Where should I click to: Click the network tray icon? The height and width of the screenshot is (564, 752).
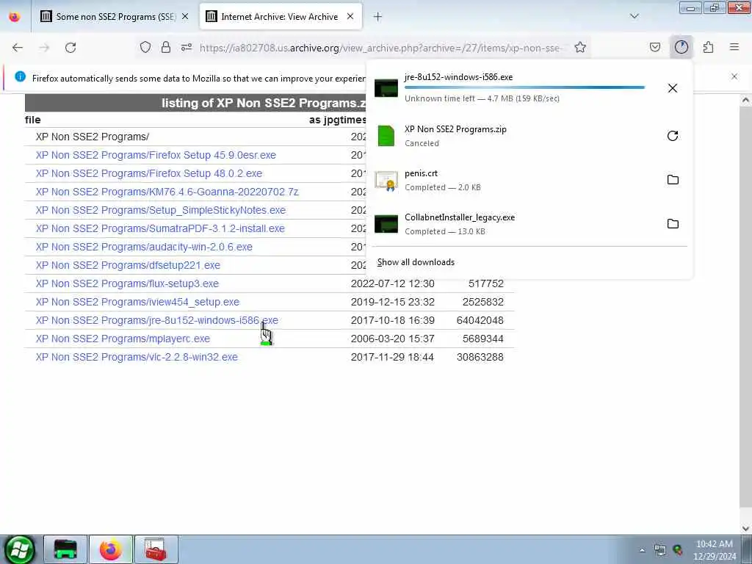tap(660, 550)
